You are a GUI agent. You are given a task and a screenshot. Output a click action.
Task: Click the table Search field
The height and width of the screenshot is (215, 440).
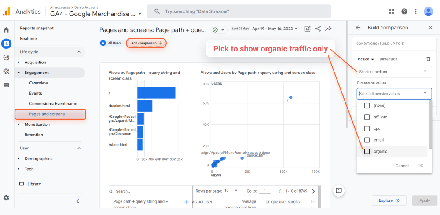150,191
